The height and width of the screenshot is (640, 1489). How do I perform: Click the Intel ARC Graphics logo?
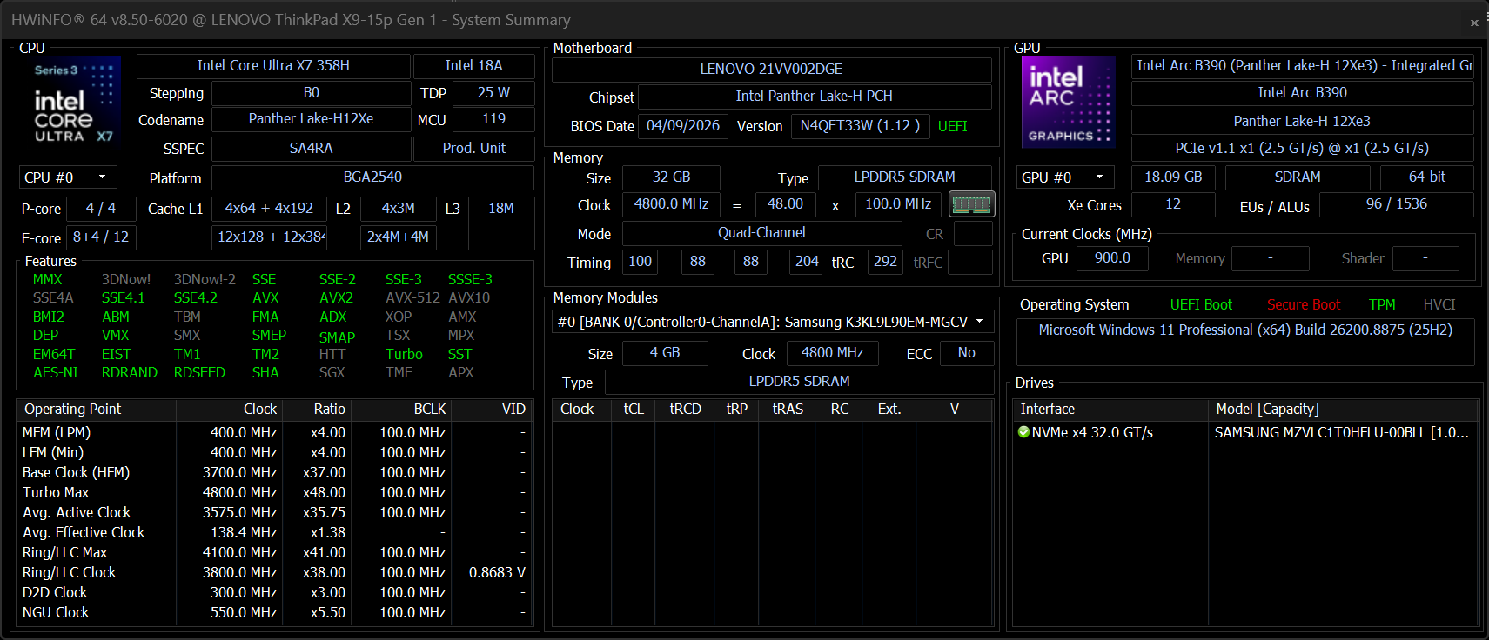coord(1069,102)
